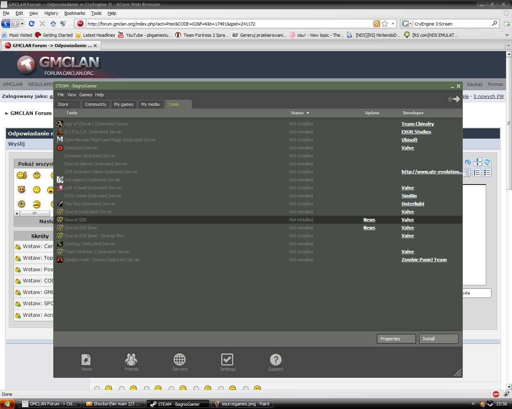Viewport: 512px width, 409px height.
Task: Open Steam Settings checkmark icon
Action: 227,360
